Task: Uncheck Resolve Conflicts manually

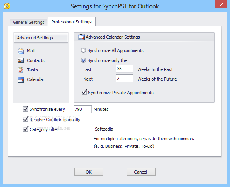Action: coord(26,119)
